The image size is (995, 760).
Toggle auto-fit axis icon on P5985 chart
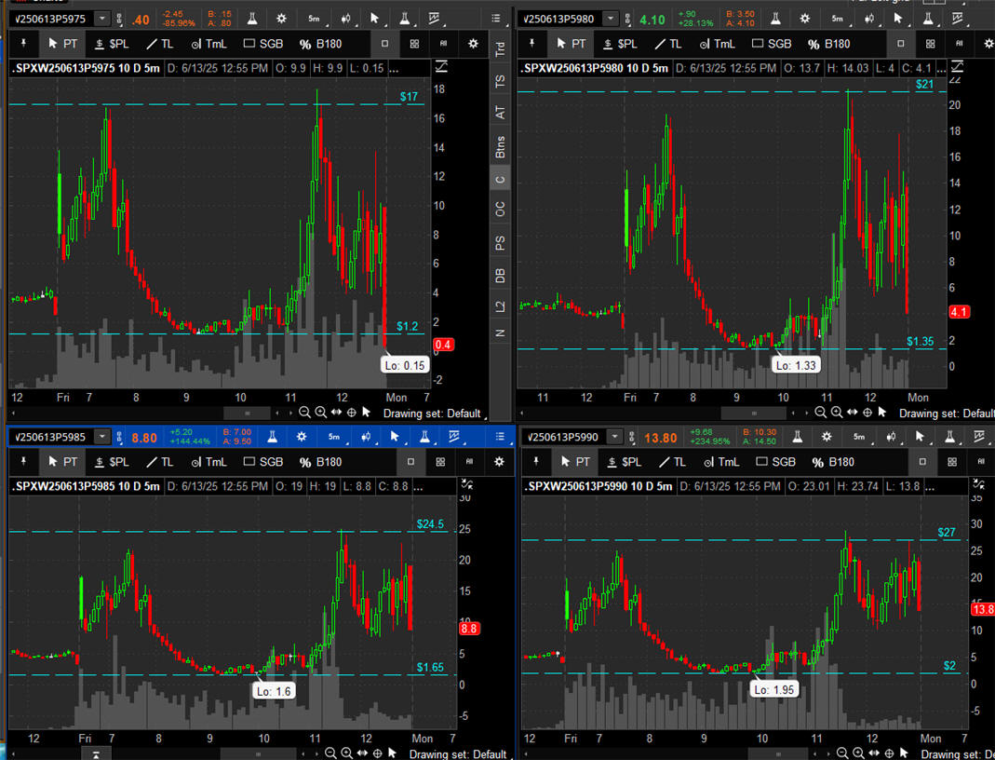coord(467,484)
